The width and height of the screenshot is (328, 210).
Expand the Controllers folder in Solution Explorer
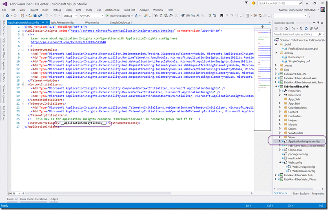pyautogui.click(x=280, y=116)
